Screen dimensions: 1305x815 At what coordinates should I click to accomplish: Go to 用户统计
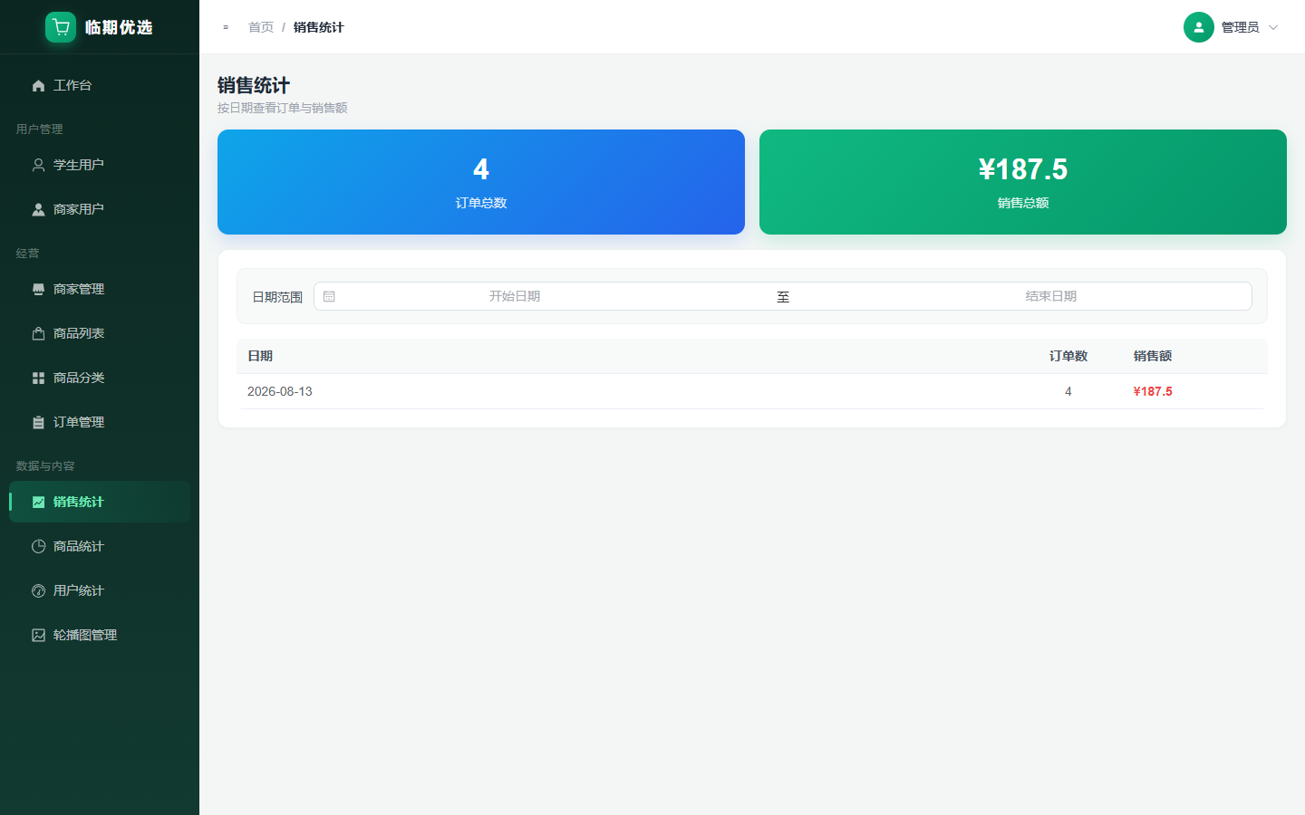click(100, 590)
